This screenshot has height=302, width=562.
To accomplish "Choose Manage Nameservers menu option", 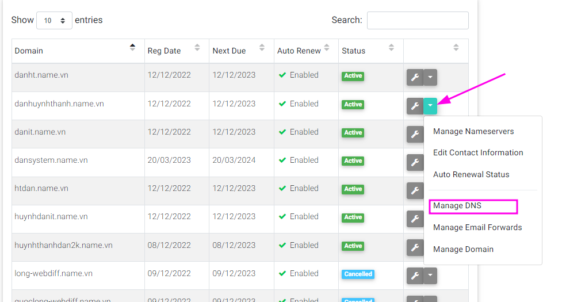I will coord(473,131).
